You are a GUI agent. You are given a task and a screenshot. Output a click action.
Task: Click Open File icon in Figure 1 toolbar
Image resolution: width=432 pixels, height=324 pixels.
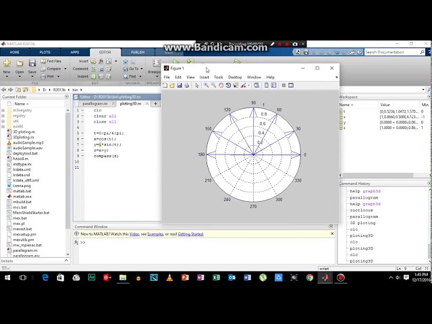pos(172,86)
